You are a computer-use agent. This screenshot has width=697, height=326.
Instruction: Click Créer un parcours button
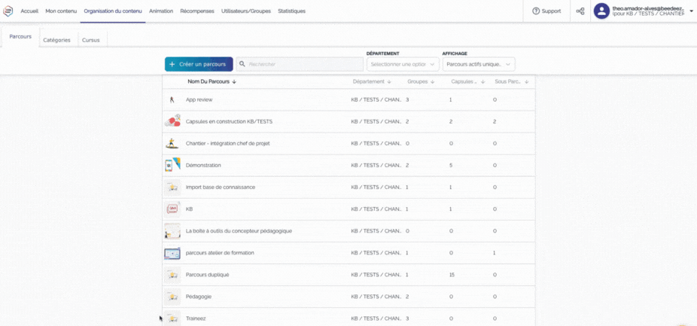tap(199, 65)
